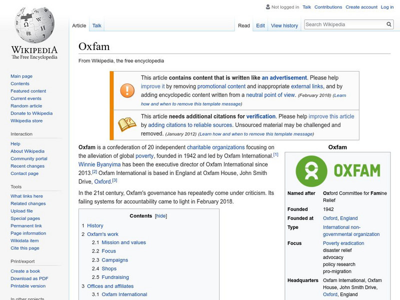Click the book with question mark icon

(x=127, y=124)
